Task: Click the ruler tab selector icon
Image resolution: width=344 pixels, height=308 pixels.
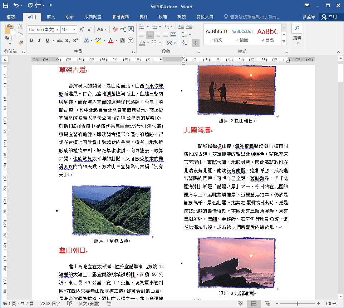Action: [5, 59]
